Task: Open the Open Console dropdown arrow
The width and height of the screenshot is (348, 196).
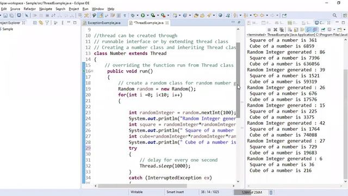Action: pos(344,29)
